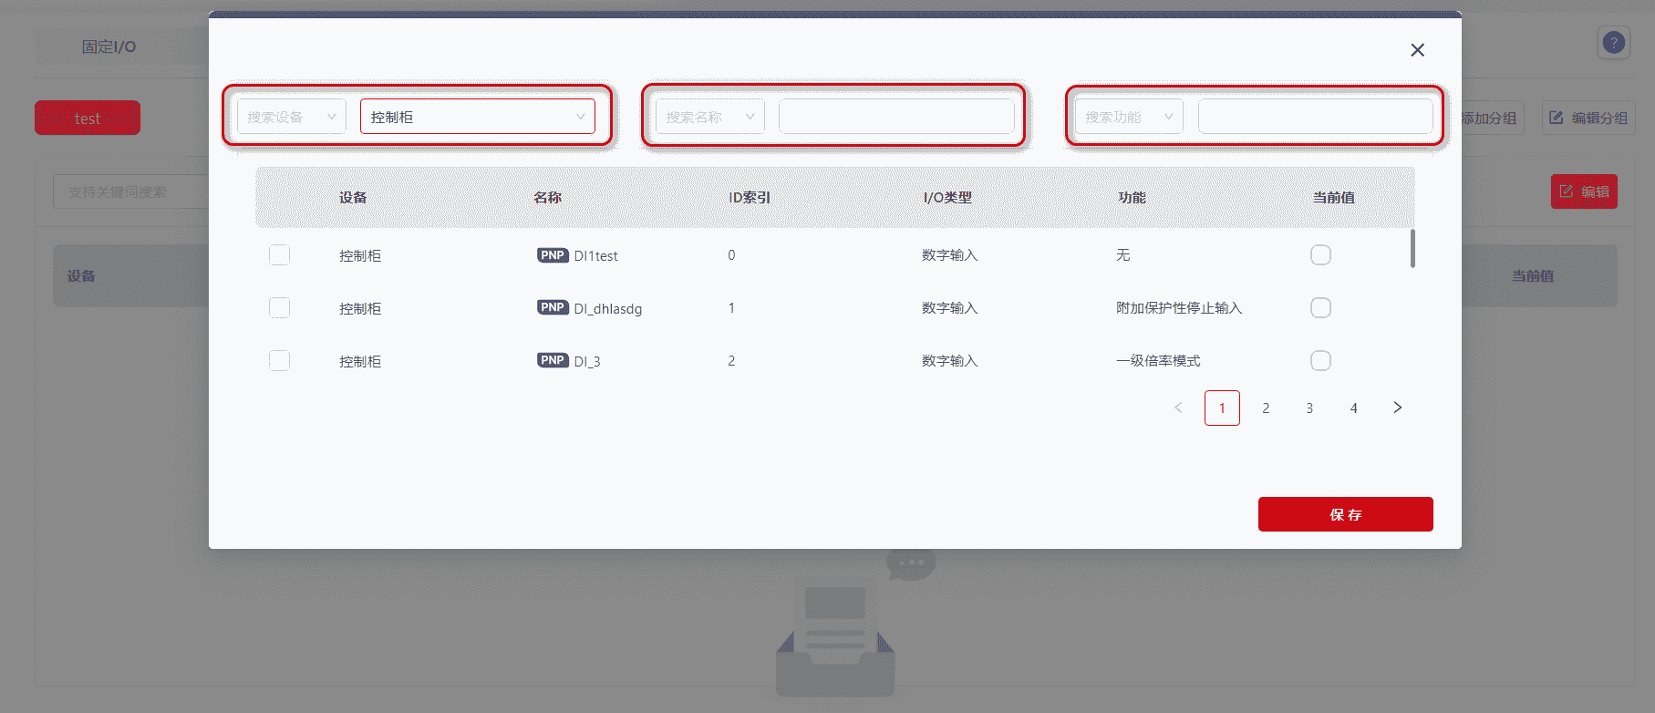Click the edit group pencil icon

1557,118
